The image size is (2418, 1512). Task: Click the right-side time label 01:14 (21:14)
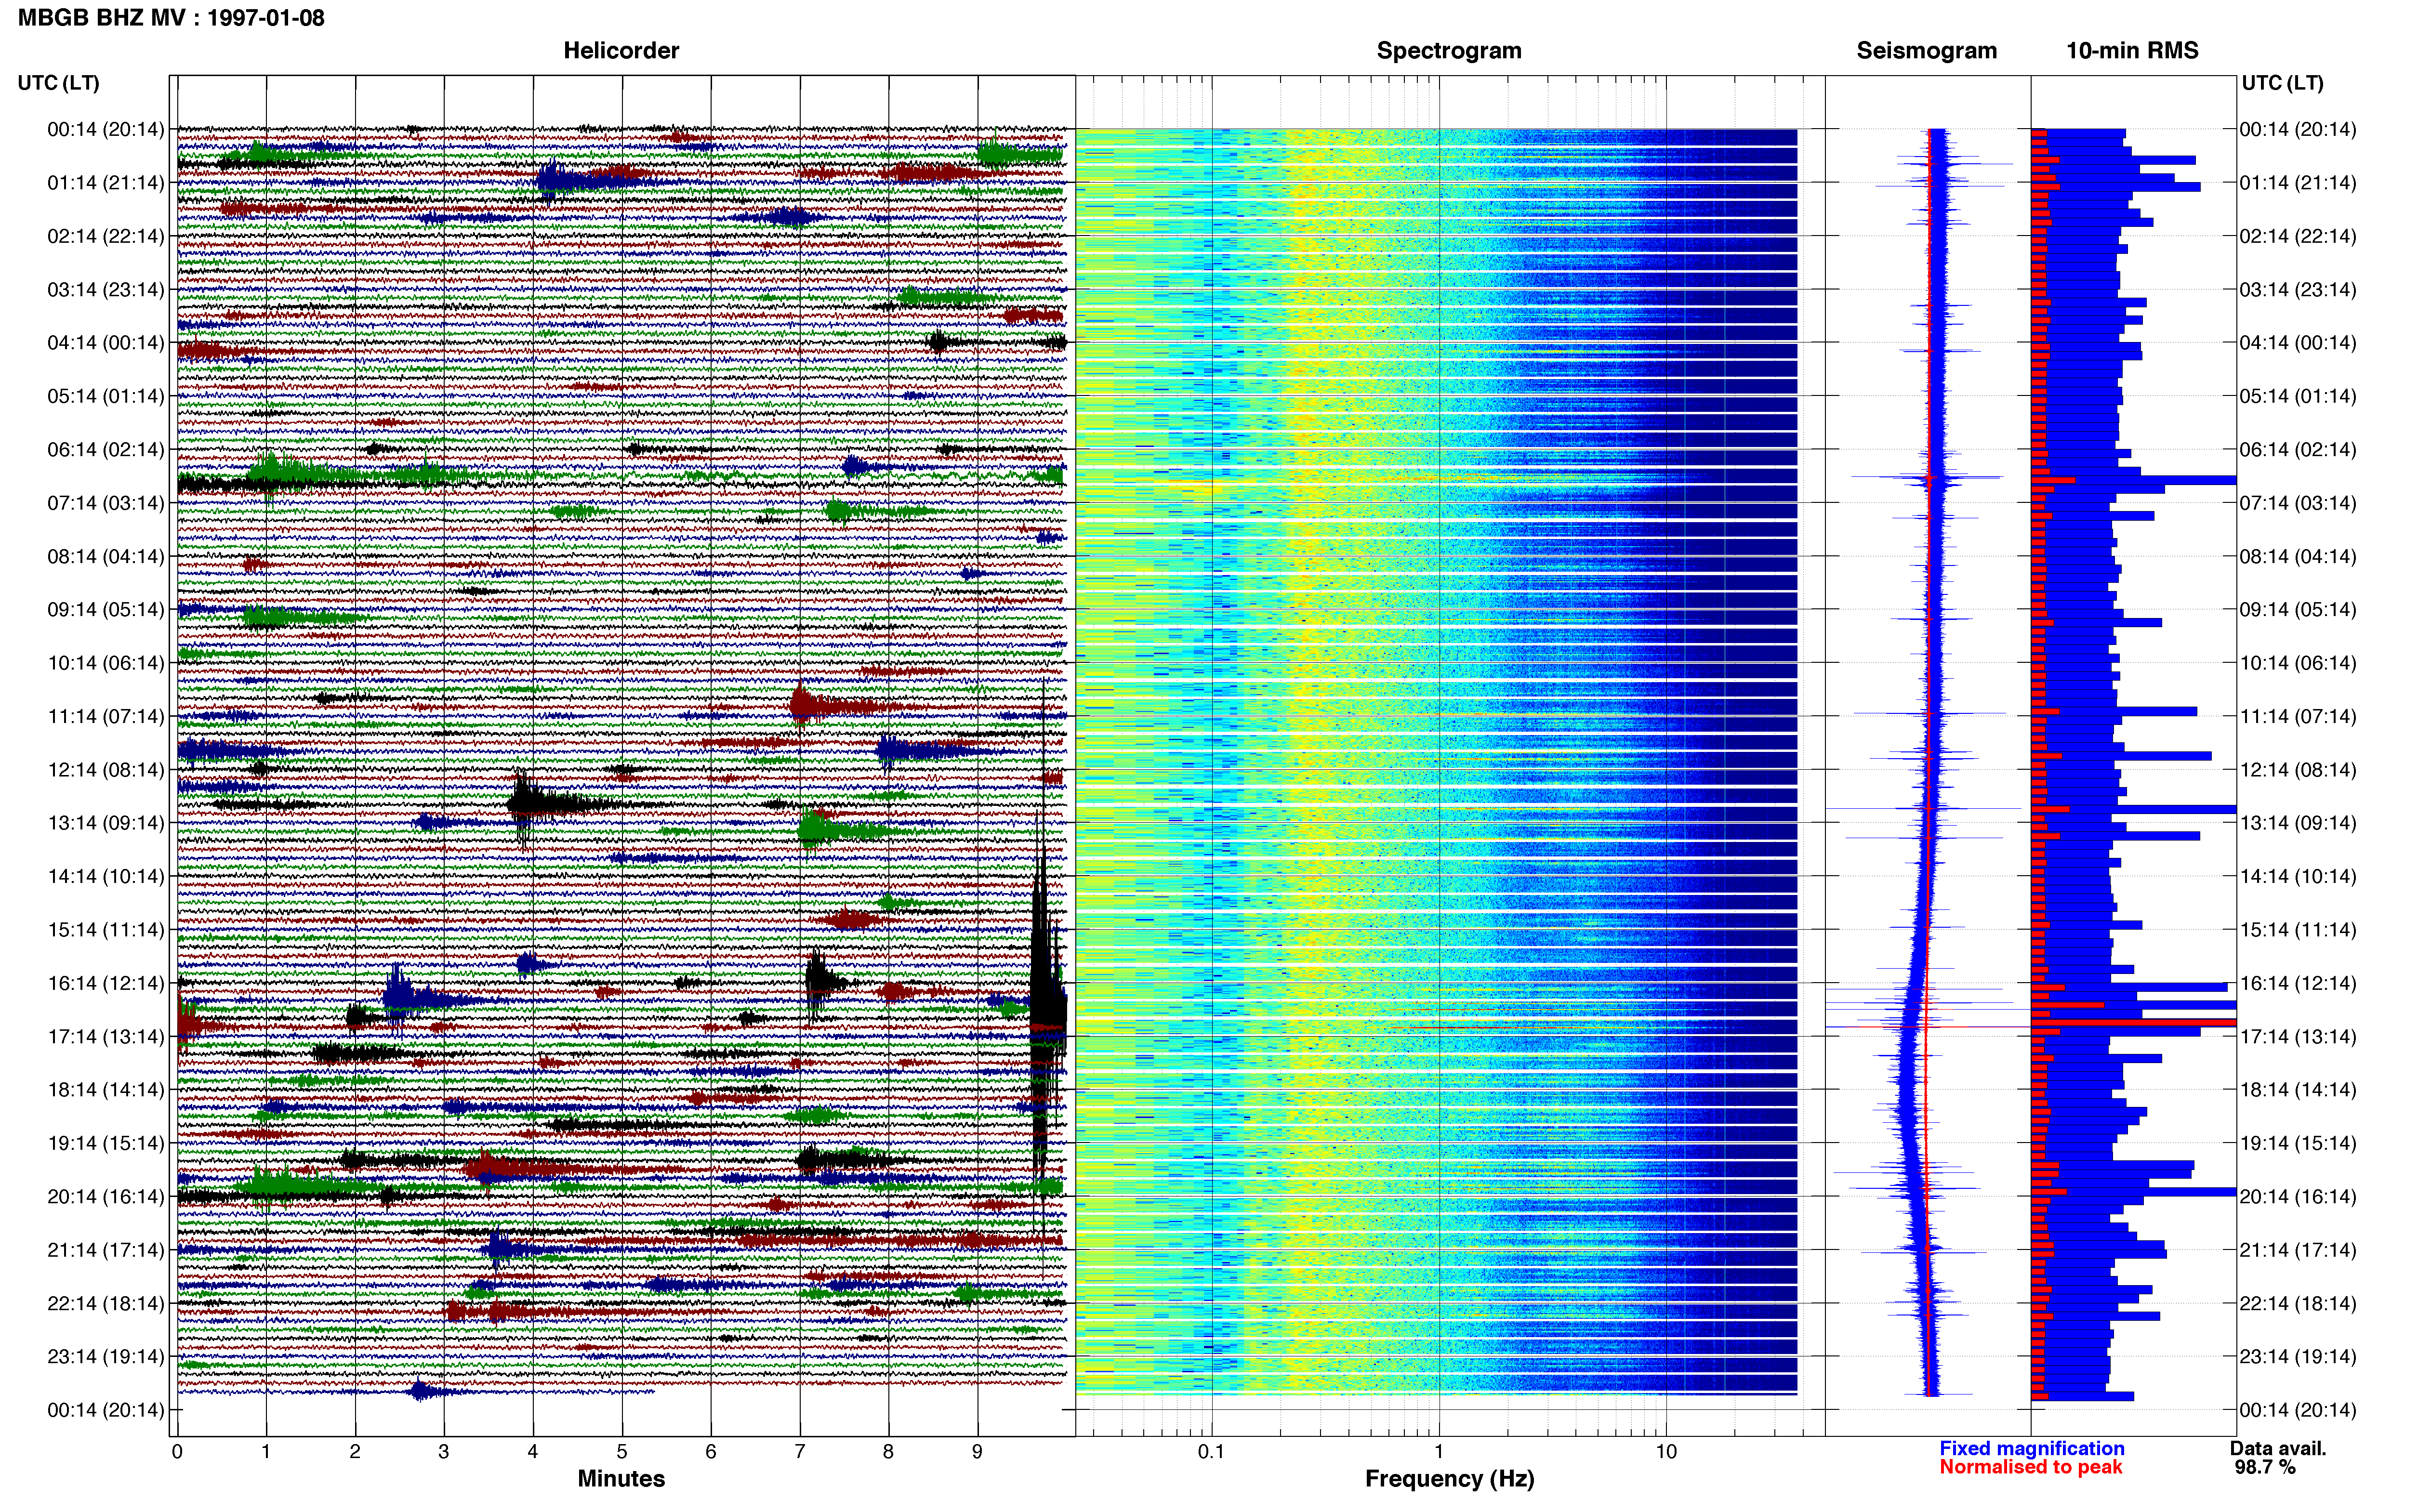coord(2298,183)
